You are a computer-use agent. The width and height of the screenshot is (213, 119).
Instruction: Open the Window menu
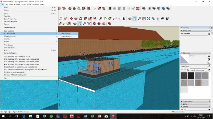point(35,5)
